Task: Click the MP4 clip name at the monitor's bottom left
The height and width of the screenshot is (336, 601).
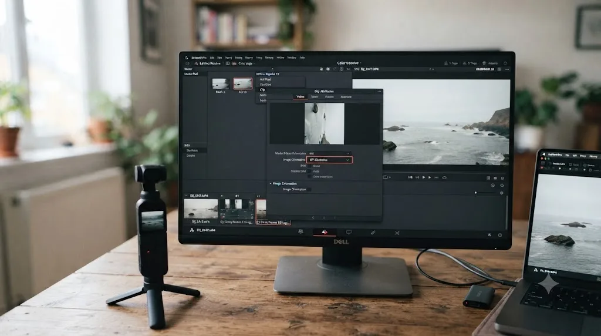Action: 206,230
